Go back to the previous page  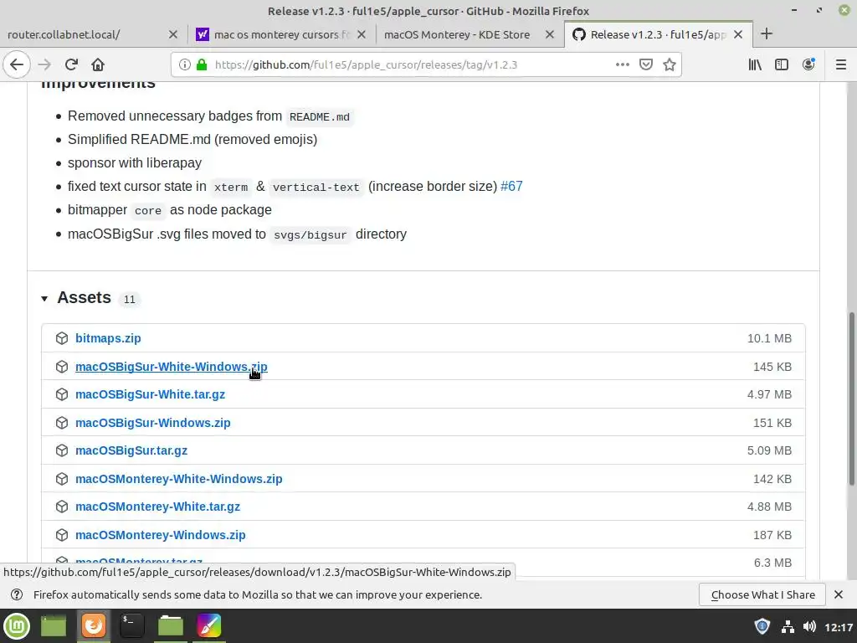point(17,64)
